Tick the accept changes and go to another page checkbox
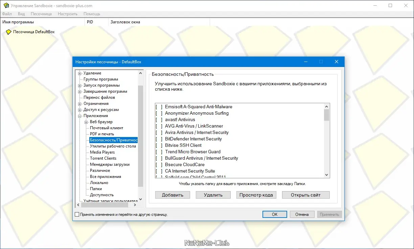The image size is (414, 249). click(x=77, y=214)
